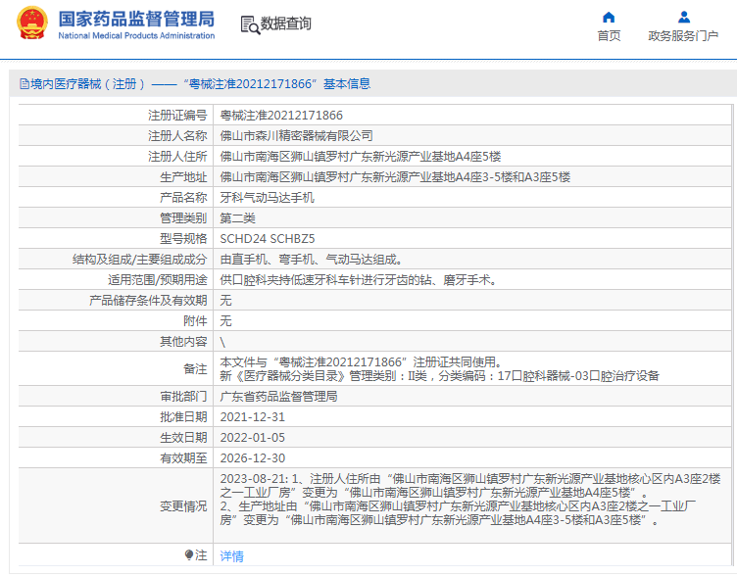Click model spec value SCHD24 SCHBZ5
Image resolution: width=737 pixels, height=576 pixels.
(268, 238)
